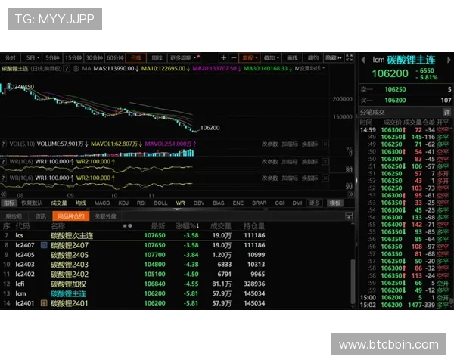The height and width of the screenshot is (363, 454).
Task: Click the plus zoom-in chart icon
Action: point(223,57)
